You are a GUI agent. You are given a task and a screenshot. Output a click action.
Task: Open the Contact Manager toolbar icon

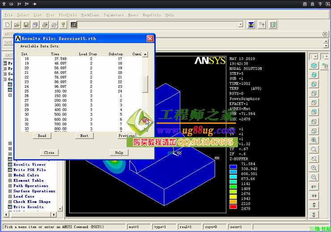tap(273, 25)
